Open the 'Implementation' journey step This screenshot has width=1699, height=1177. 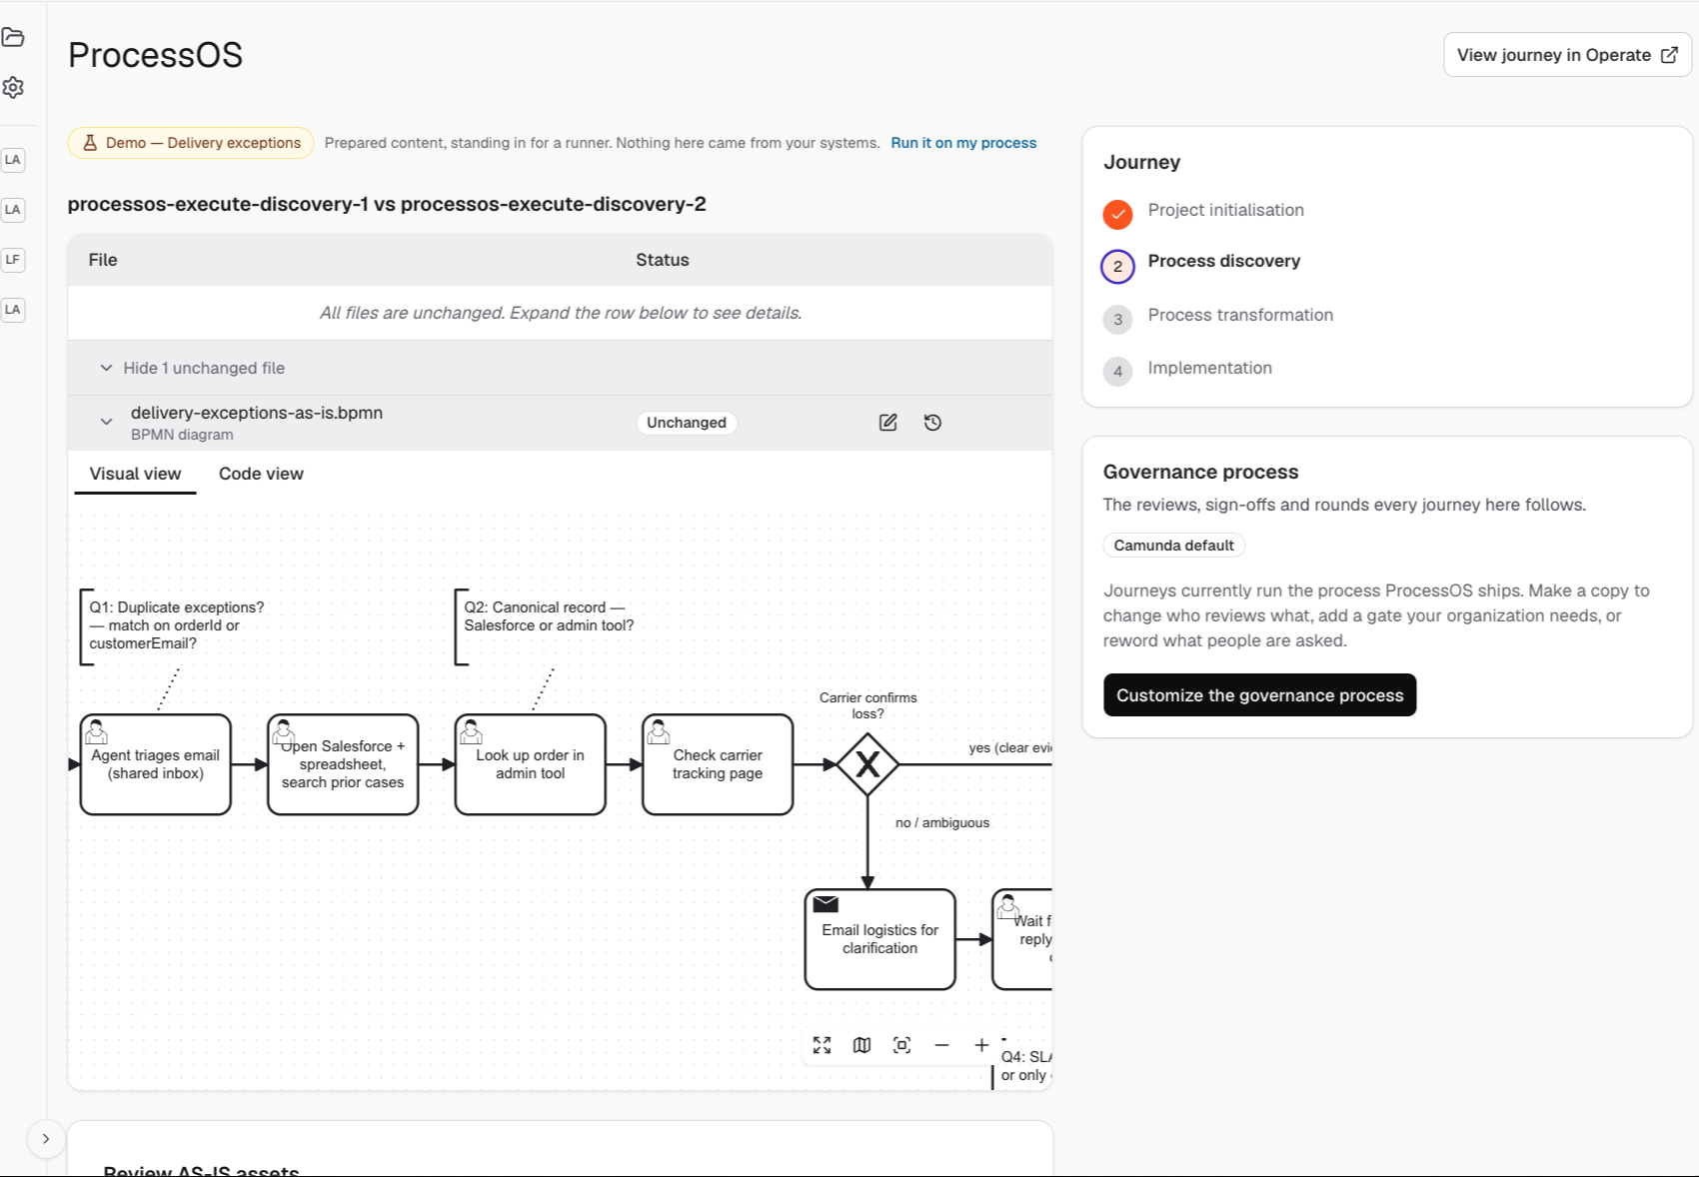point(1209,368)
